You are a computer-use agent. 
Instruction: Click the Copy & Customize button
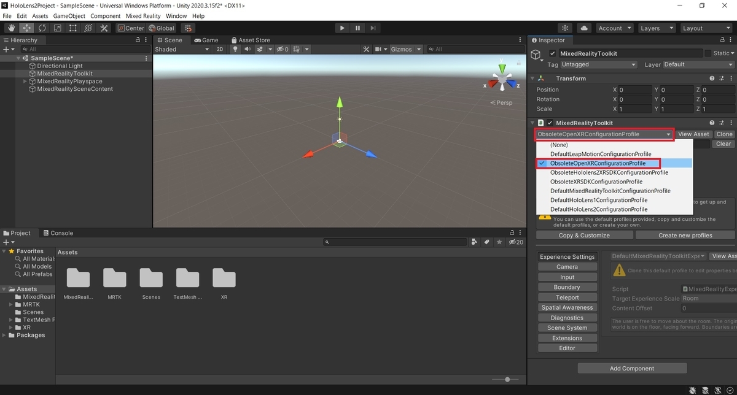click(584, 236)
